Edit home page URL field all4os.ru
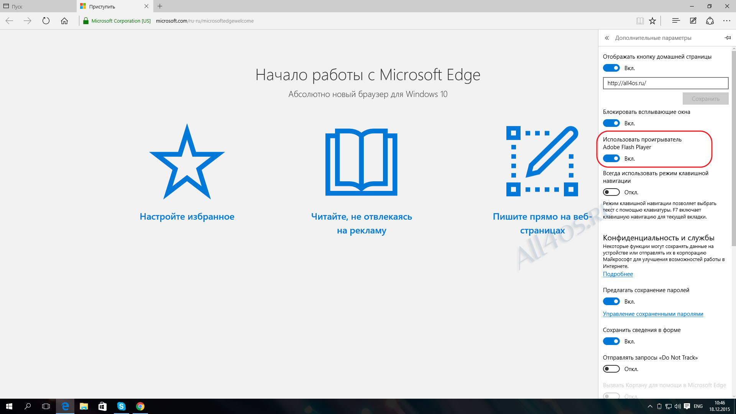 665,83
